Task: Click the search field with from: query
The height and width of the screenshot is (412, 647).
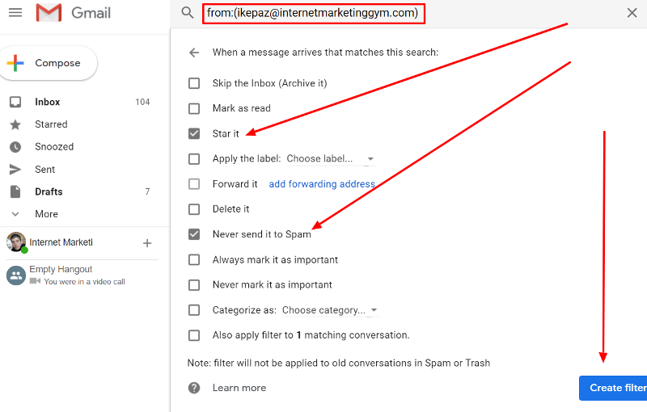Action: pyautogui.click(x=313, y=13)
